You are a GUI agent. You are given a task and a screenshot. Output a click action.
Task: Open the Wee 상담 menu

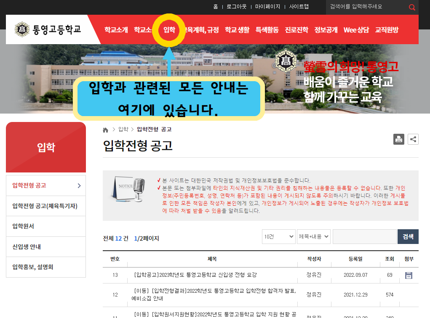[x=356, y=30]
